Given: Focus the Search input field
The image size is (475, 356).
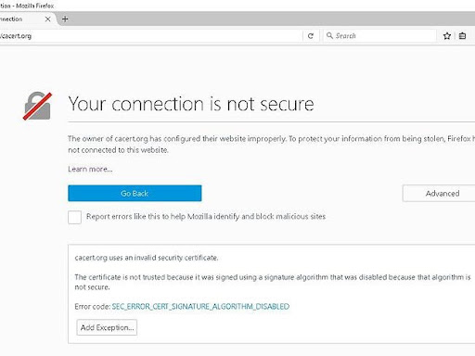Looking at the screenshot, I should tap(379, 36).
